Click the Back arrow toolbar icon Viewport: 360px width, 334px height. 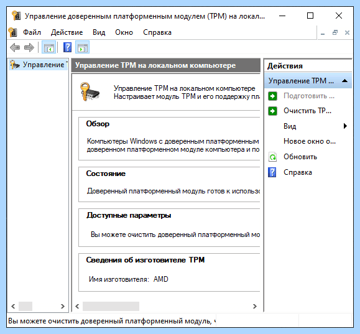click(x=15, y=47)
